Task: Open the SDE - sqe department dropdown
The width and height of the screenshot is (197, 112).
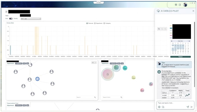Action: [x=31, y=19]
